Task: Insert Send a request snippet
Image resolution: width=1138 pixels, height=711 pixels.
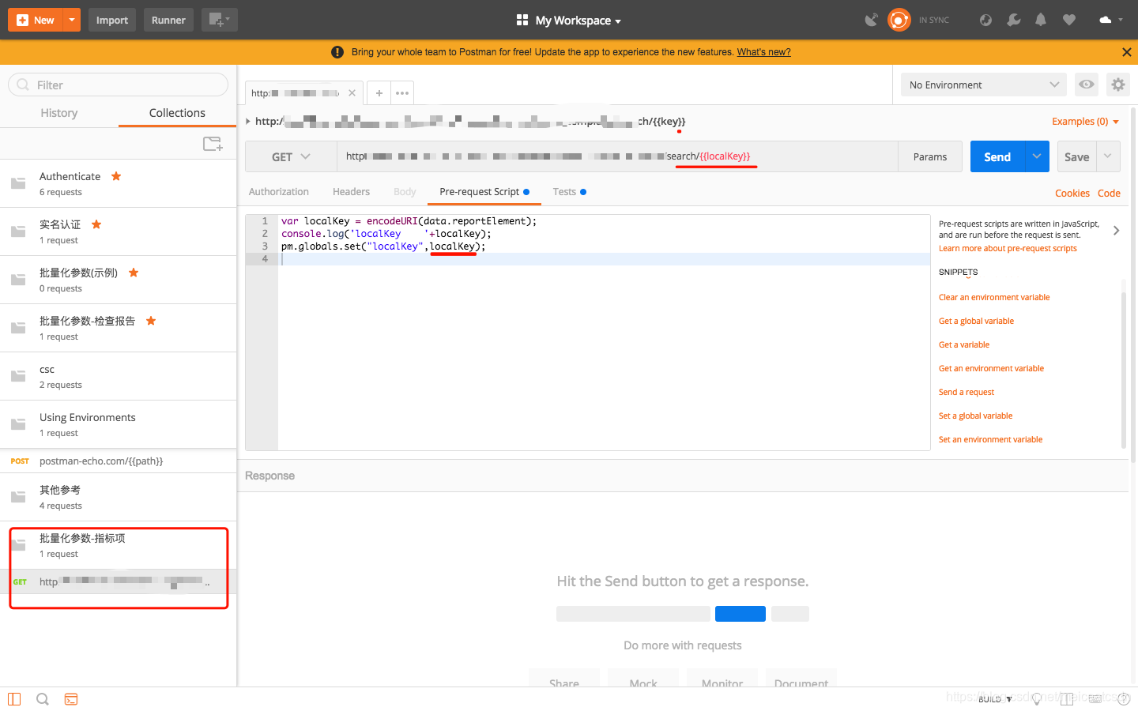Action: (x=967, y=392)
